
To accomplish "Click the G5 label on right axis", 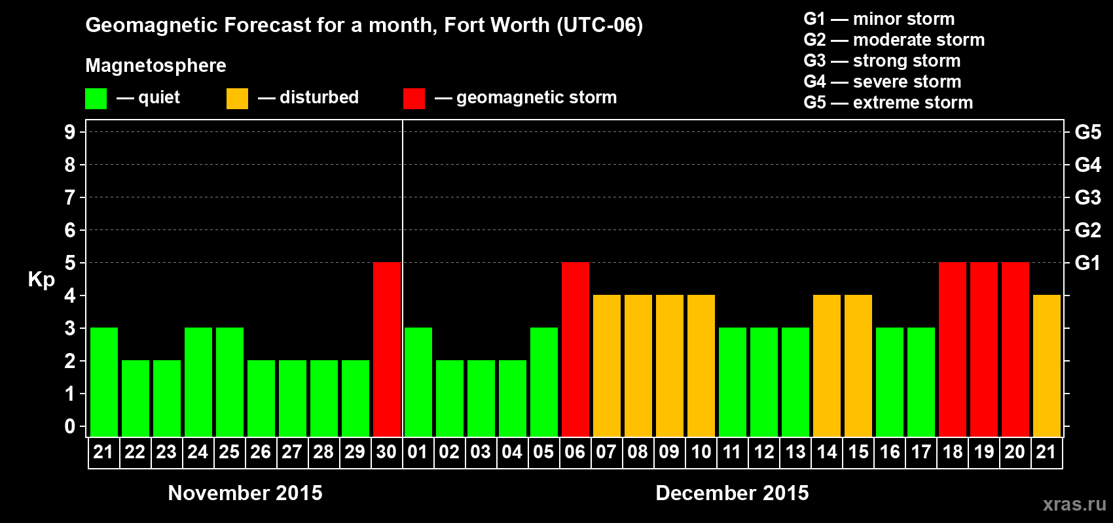I will (1088, 132).
